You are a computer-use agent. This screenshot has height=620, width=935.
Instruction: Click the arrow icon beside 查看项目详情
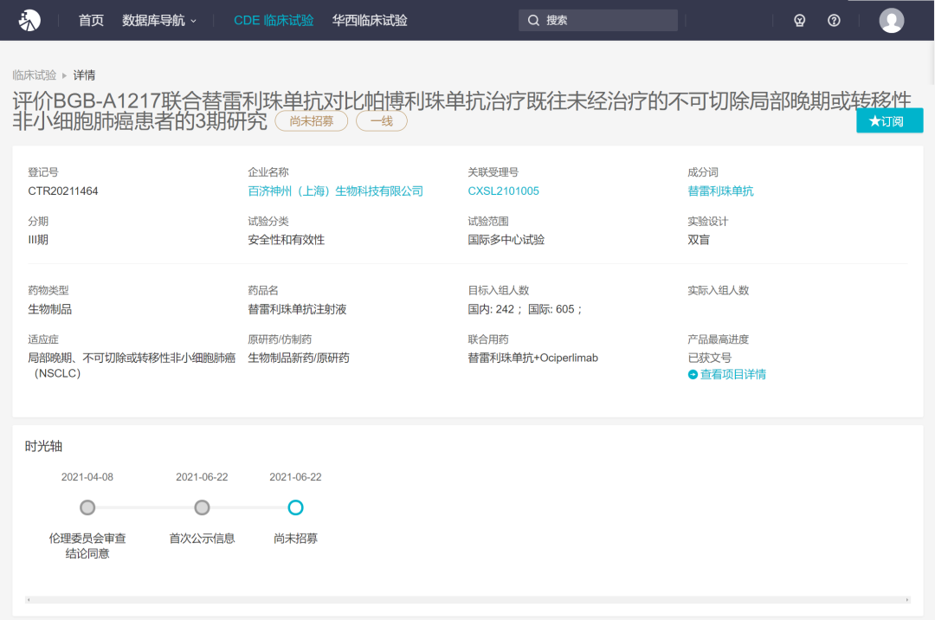pyautogui.click(x=693, y=375)
